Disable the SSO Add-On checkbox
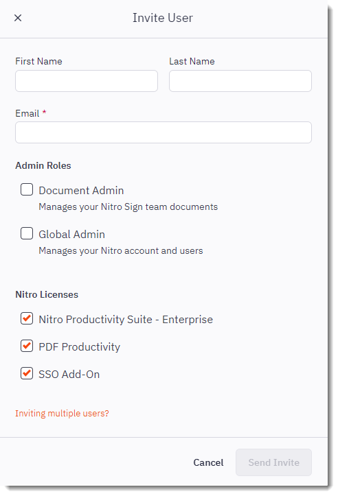This screenshot has width=338, height=496. point(27,373)
